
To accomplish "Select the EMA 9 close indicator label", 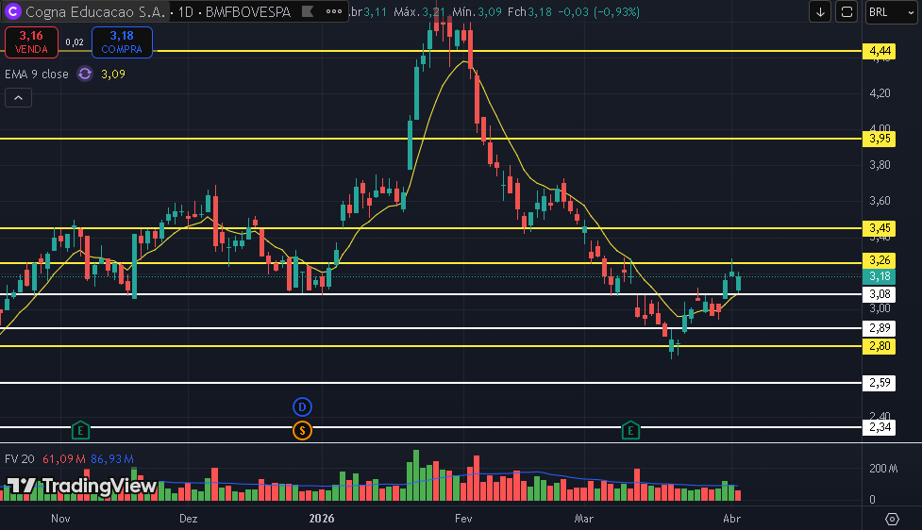I will click(37, 75).
